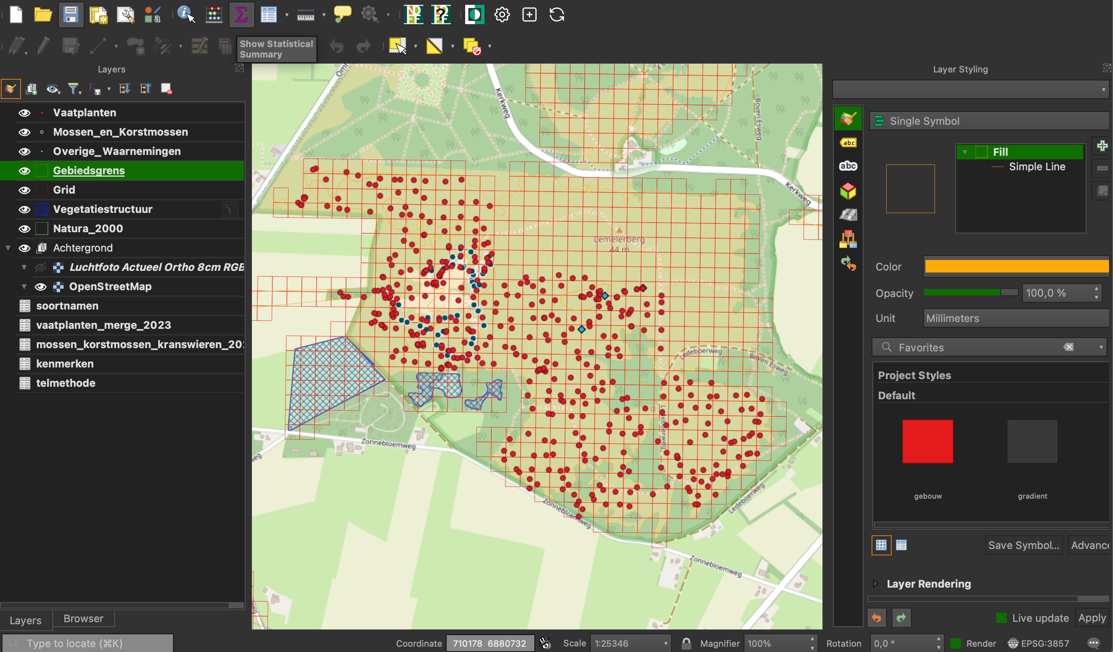Open the Layer Styling panel from the layers toolbar
The image size is (1113, 652).
coord(10,89)
